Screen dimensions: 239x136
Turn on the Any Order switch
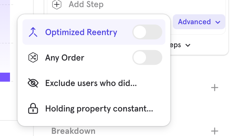[147, 58]
